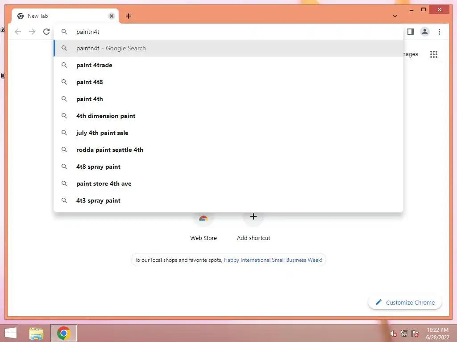The width and height of the screenshot is (457, 342).
Task: Pick the 4t8 spray paint suggestion
Action: pos(229,167)
